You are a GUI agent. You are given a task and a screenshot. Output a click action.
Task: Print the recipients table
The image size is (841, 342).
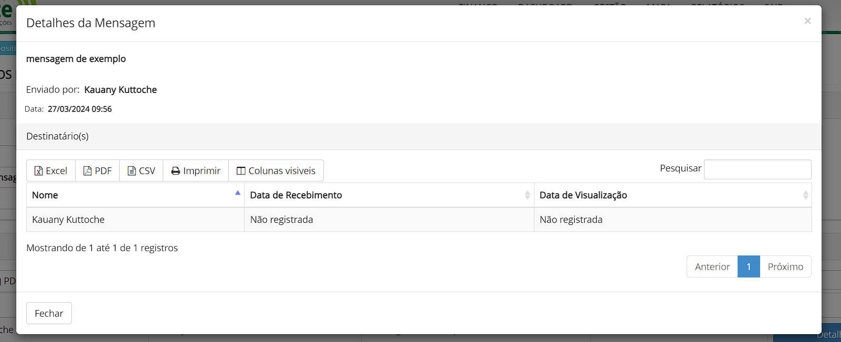coord(196,171)
